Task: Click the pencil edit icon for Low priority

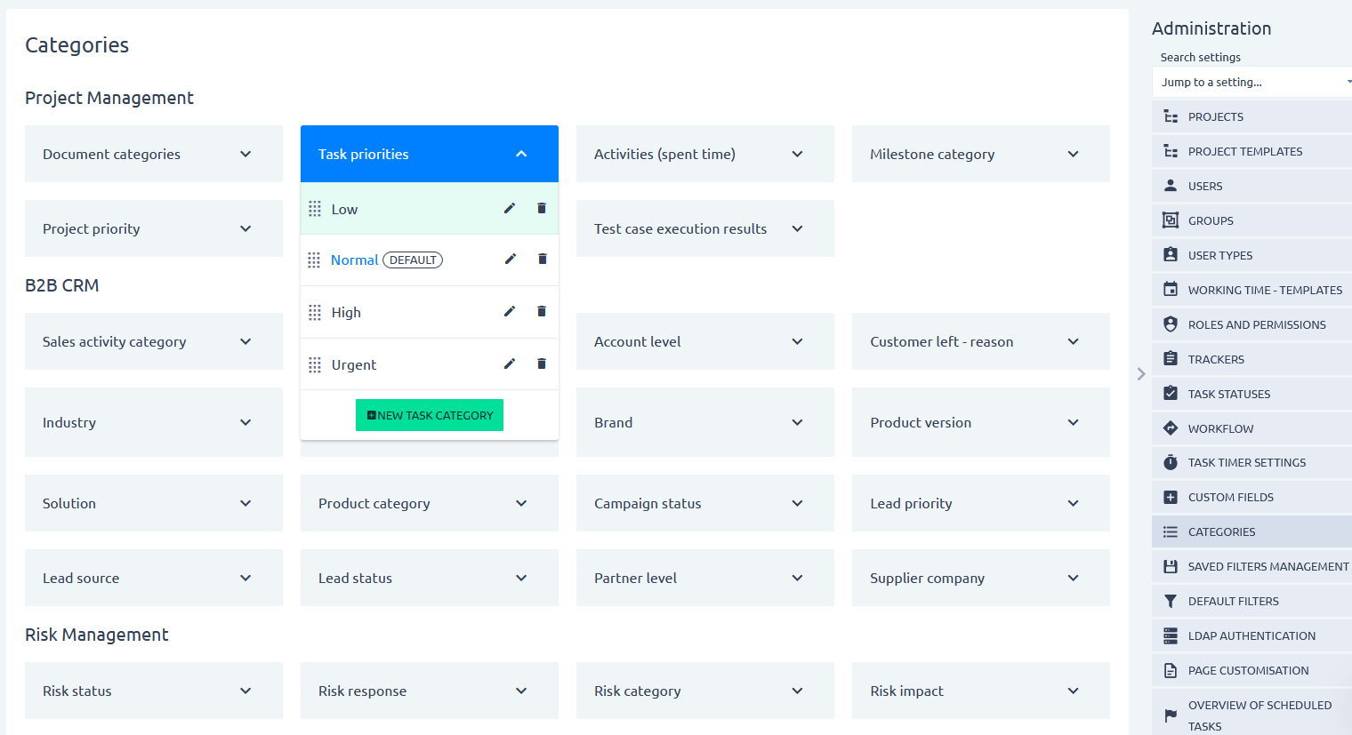Action: [x=510, y=208]
